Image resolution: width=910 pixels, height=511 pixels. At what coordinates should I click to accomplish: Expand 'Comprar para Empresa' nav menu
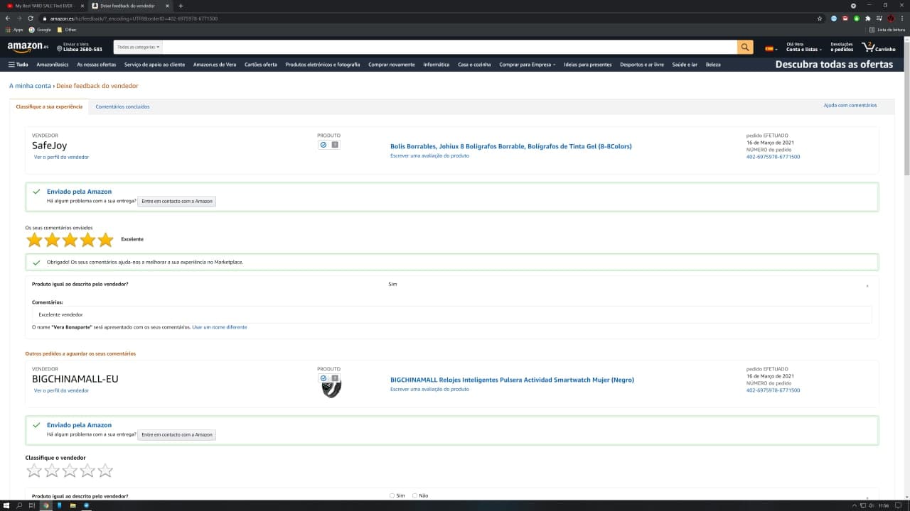pyautogui.click(x=527, y=65)
